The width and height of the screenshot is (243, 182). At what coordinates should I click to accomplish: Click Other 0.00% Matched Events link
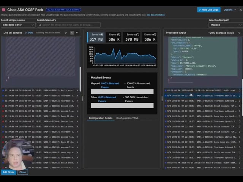click(x=107, y=99)
